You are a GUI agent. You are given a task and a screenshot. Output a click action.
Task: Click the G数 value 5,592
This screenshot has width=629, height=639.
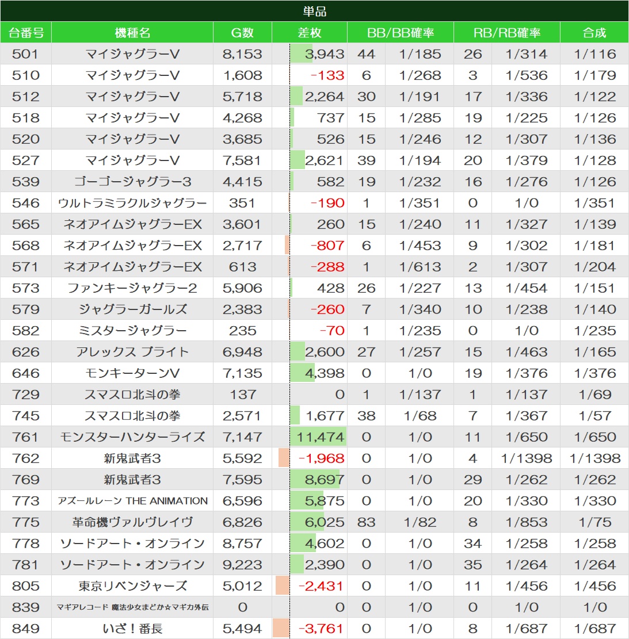(x=242, y=458)
